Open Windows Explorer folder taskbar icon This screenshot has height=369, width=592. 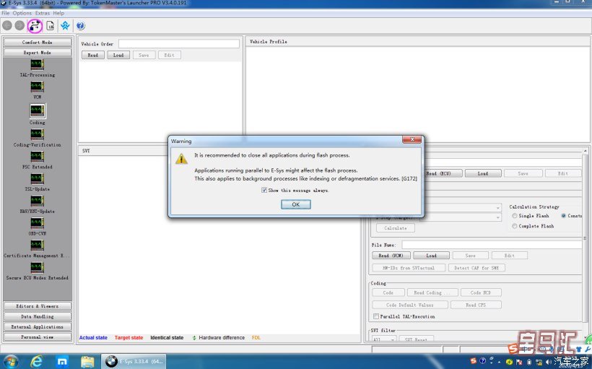click(x=87, y=362)
